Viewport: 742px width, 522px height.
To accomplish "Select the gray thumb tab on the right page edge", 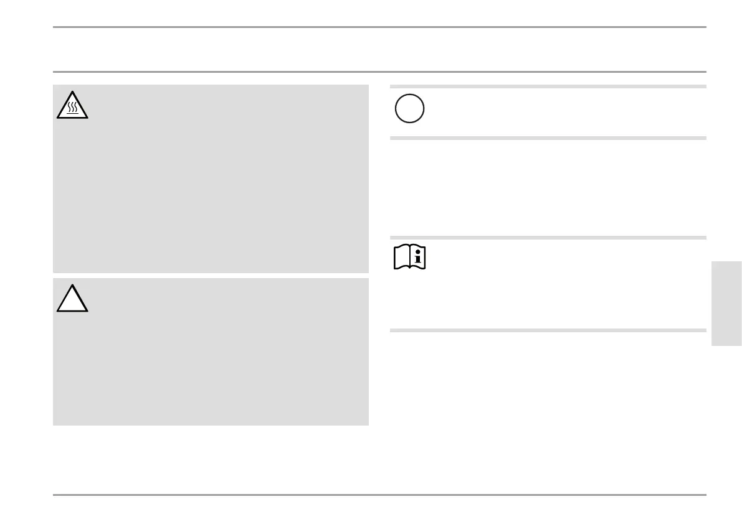I will click(726, 303).
